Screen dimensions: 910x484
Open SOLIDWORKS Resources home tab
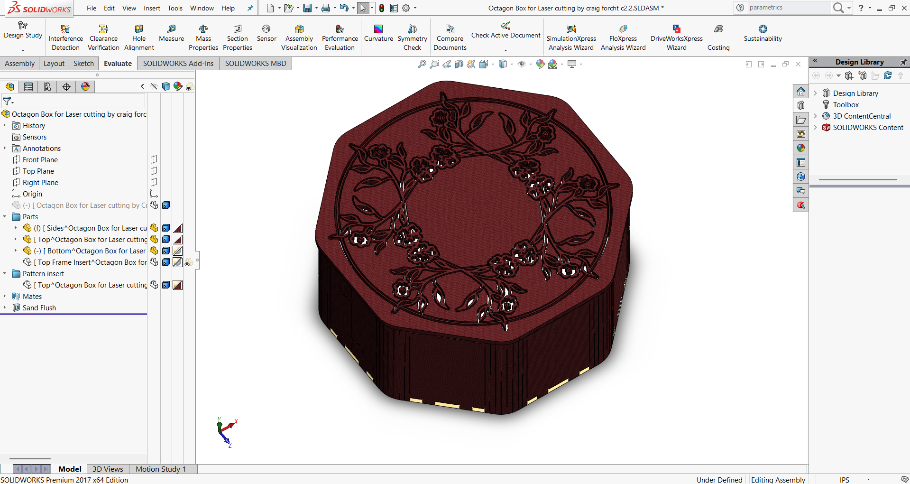(801, 91)
